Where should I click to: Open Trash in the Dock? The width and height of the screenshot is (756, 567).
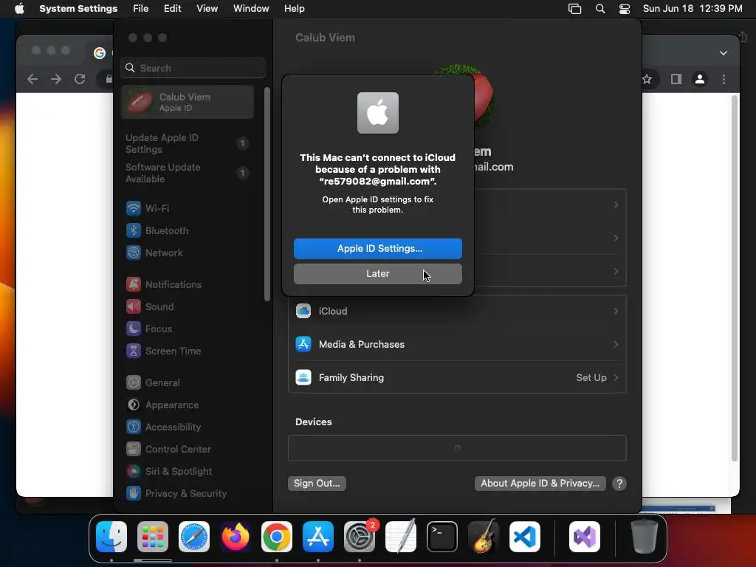coord(644,537)
